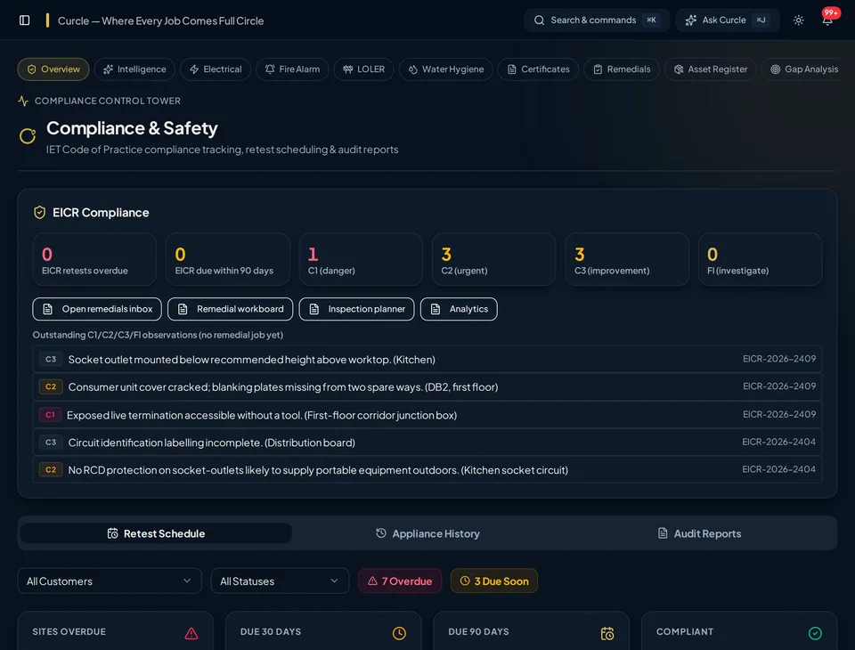Expand the All Customers dropdown
The width and height of the screenshot is (855, 650).
[x=110, y=581]
